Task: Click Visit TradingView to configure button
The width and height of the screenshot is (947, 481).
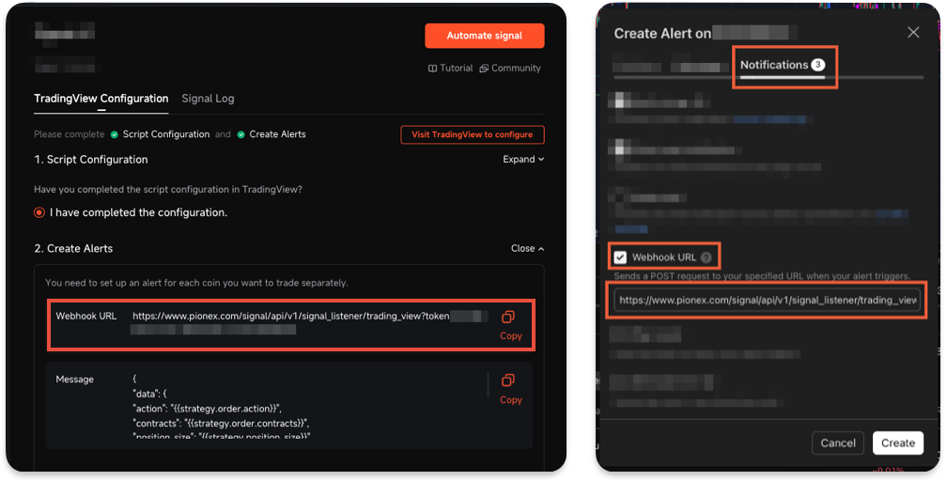Action: tap(473, 134)
